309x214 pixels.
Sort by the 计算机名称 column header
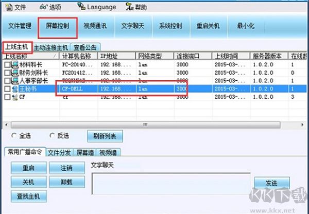pos(78,56)
